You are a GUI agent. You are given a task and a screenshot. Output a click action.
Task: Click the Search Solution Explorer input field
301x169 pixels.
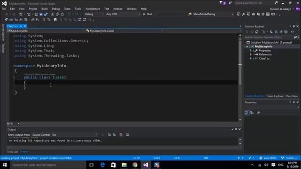pyautogui.click(x=269, y=37)
